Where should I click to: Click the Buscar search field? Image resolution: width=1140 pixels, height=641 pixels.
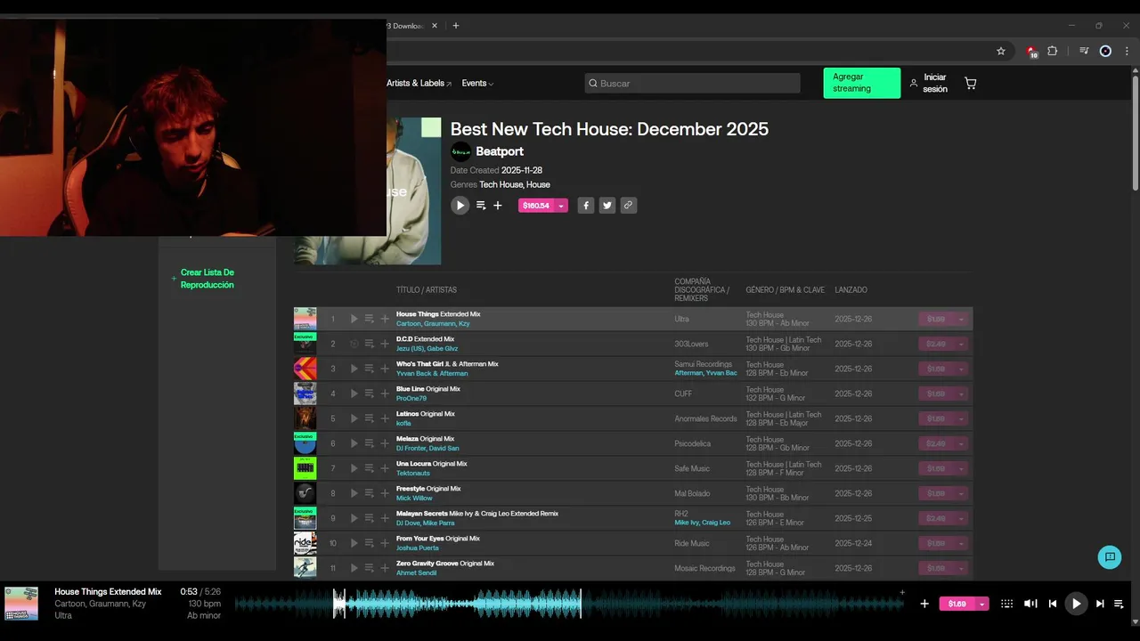(x=693, y=84)
